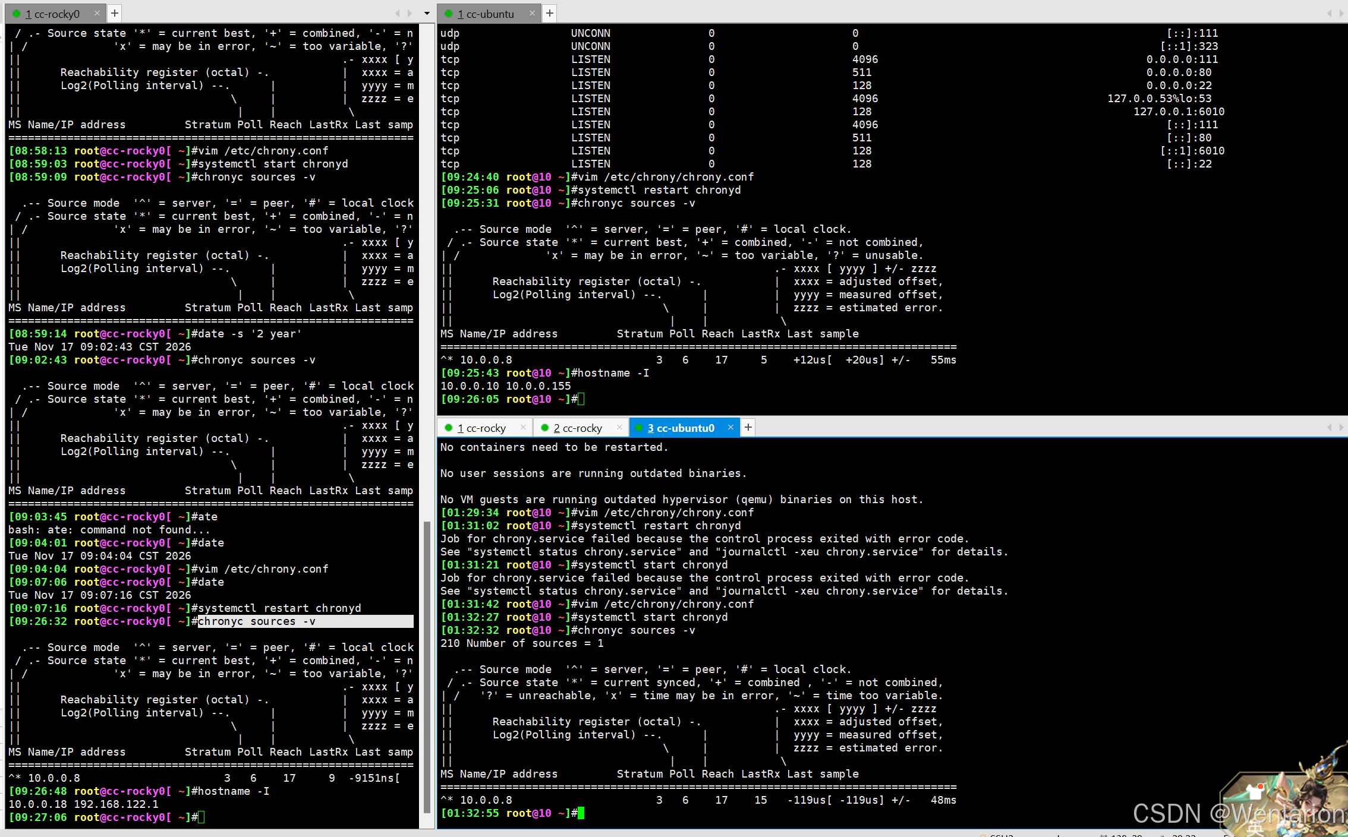Add new tab next to cc-rocky0
The image size is (1348, 837).
115,13
